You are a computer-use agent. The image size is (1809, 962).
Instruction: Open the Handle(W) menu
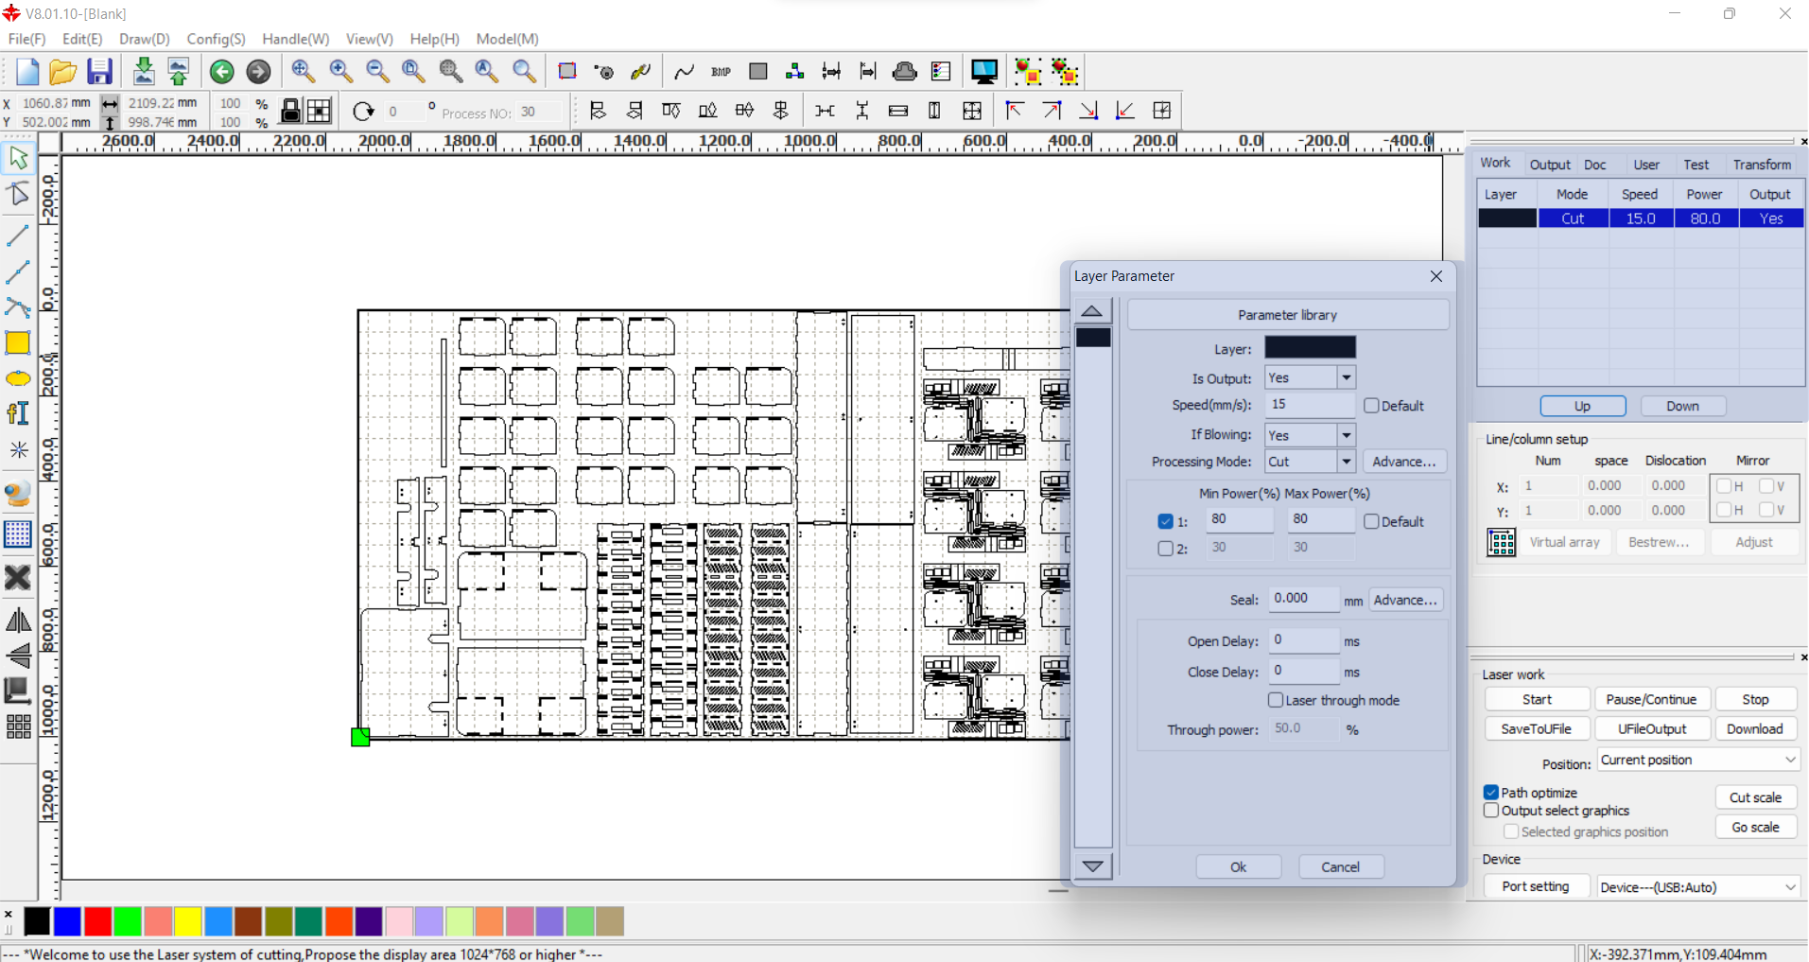coord(295,39)
